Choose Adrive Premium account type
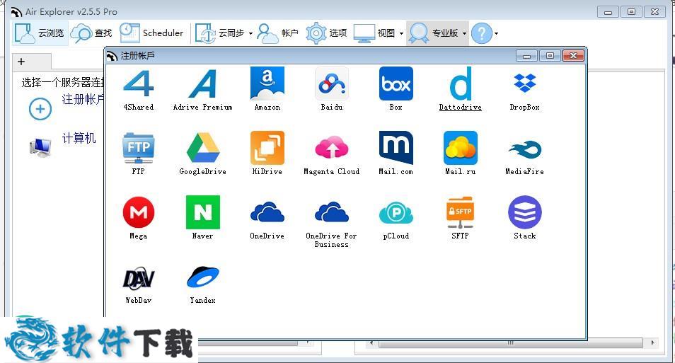Screen dimensions: 675x363 point(202,83)
